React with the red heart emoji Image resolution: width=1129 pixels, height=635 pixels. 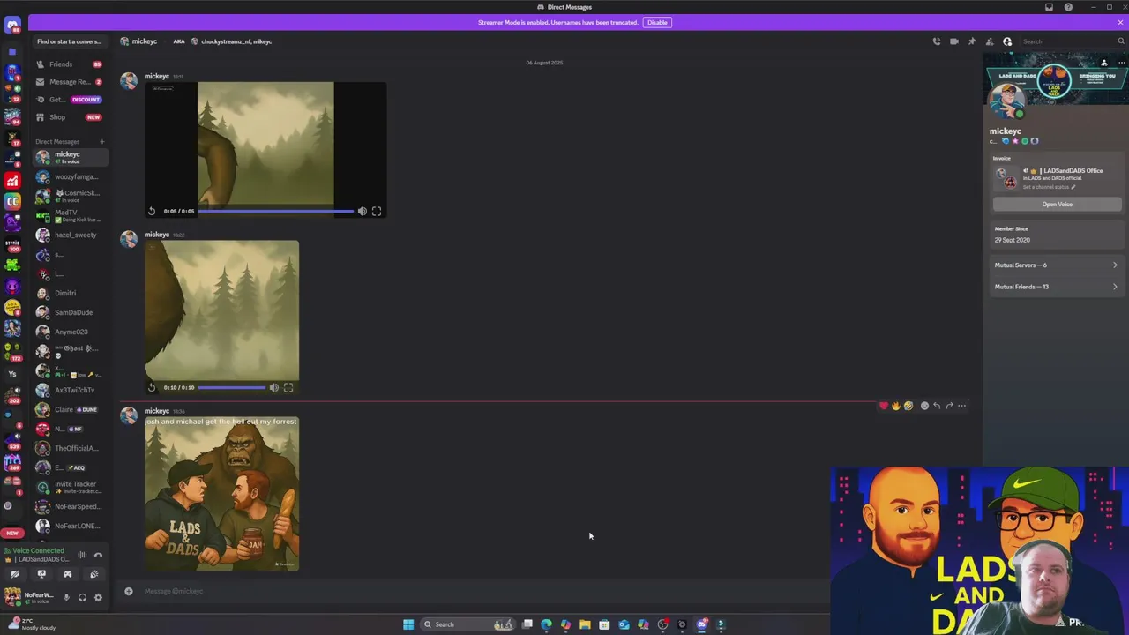(x=884, y=406)
